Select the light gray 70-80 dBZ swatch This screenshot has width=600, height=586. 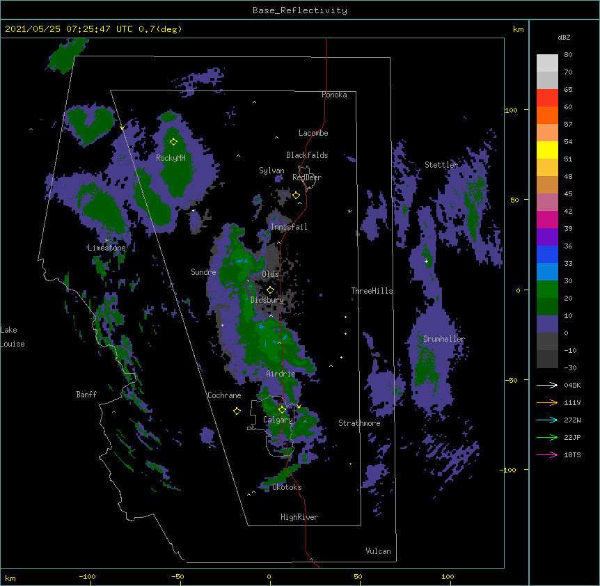(547, 63)
